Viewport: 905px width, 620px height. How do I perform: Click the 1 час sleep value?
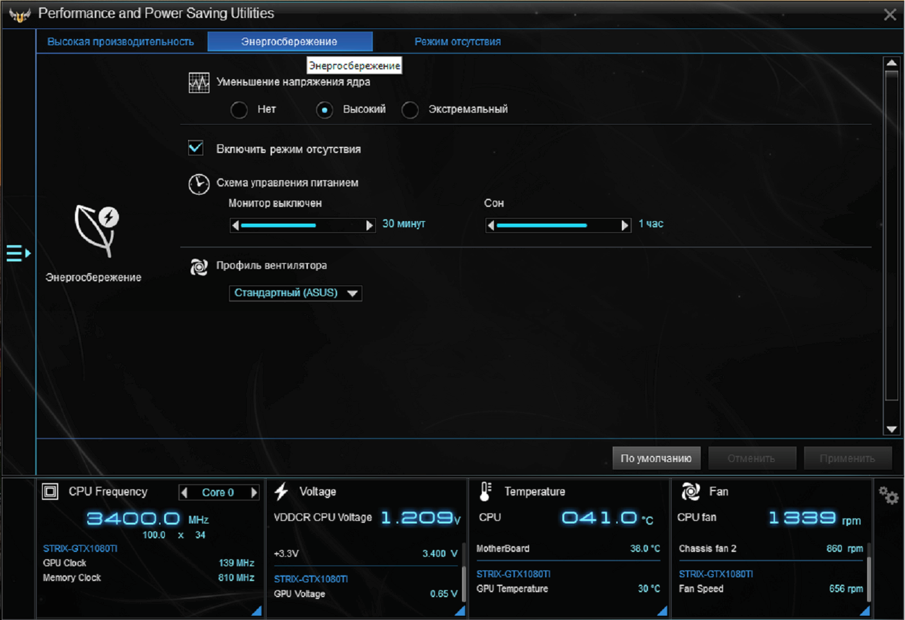tap(651, 224)
